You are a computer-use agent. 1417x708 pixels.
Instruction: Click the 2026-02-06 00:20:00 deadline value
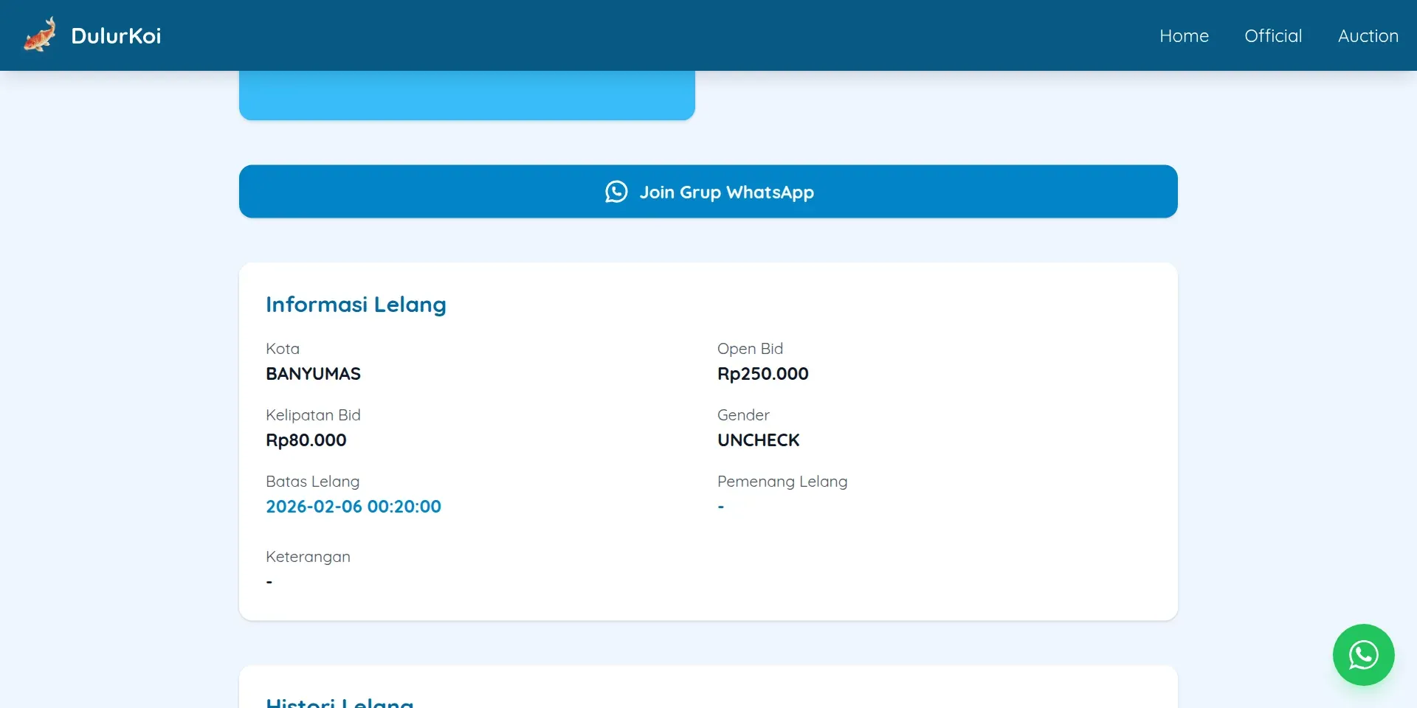354,507
